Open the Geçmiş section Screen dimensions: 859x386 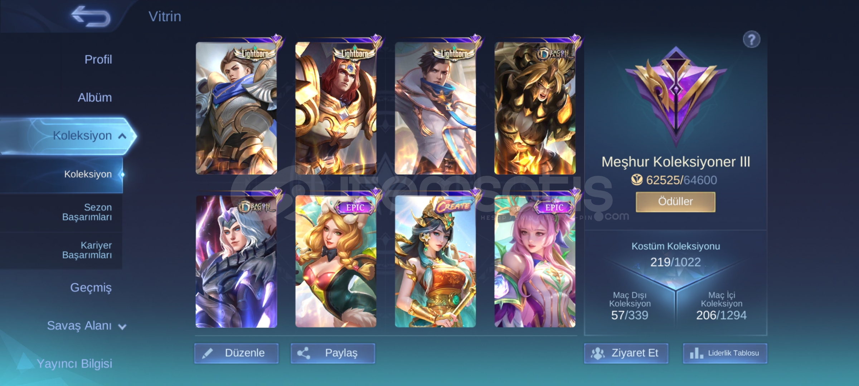(91, 287)
